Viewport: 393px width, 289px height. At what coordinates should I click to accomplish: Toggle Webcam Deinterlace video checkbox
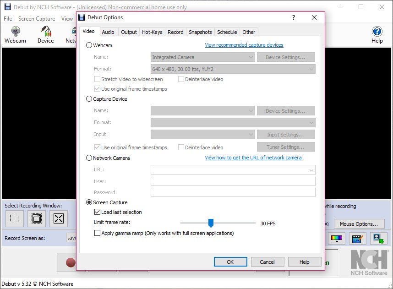[x=181, y=79]
